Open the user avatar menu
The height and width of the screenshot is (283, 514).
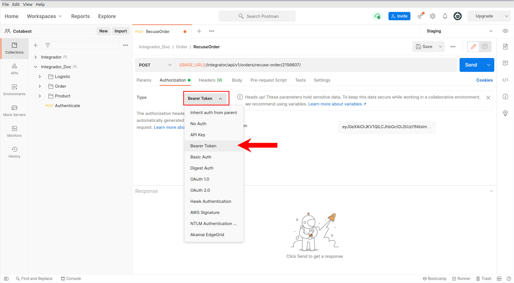(458, 16)
